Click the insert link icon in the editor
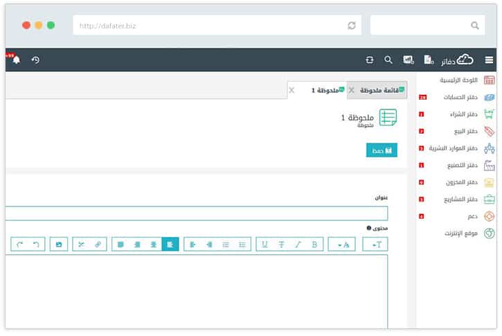Image resolution: width=502 pixels, height=336 pixels. (x=98, y=245)
